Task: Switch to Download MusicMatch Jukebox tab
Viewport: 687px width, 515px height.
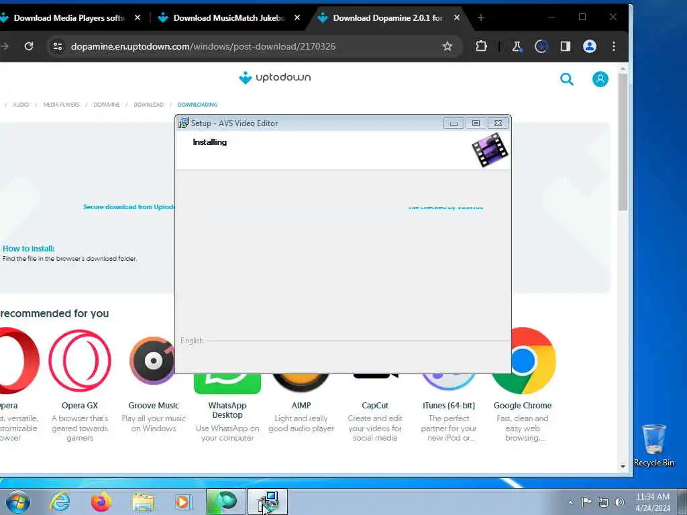Action: [x=229, y=17]
